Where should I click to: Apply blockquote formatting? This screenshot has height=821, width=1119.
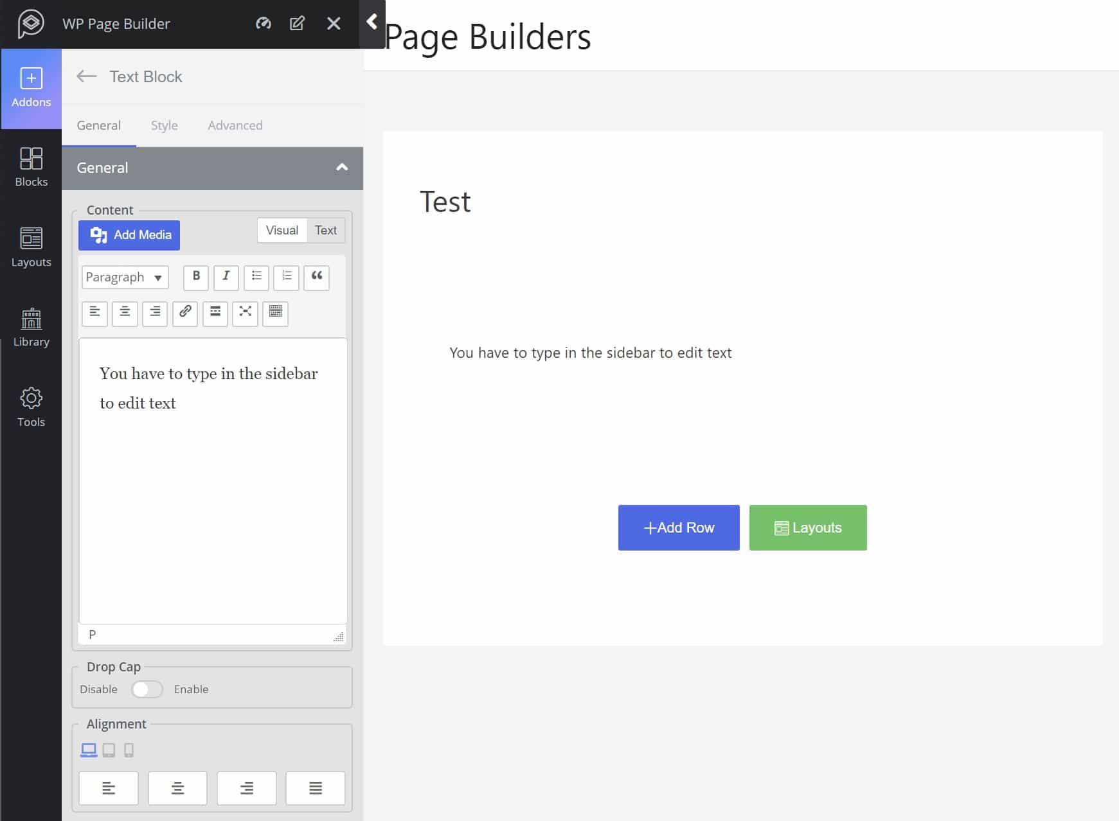[316, 277]
